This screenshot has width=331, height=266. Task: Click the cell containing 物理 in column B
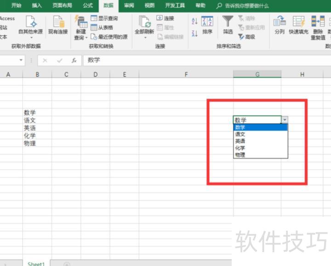click(37, 143)
